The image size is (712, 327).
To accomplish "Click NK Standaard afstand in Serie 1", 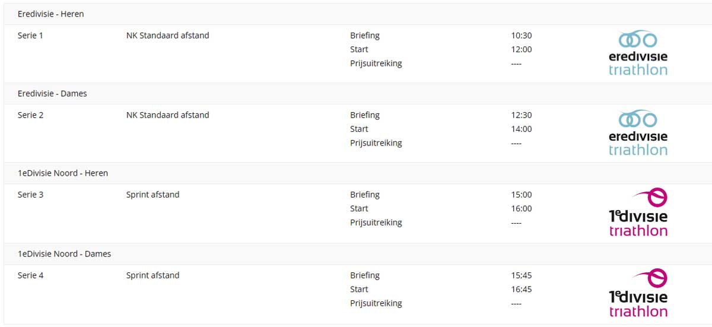I will 167,36.
